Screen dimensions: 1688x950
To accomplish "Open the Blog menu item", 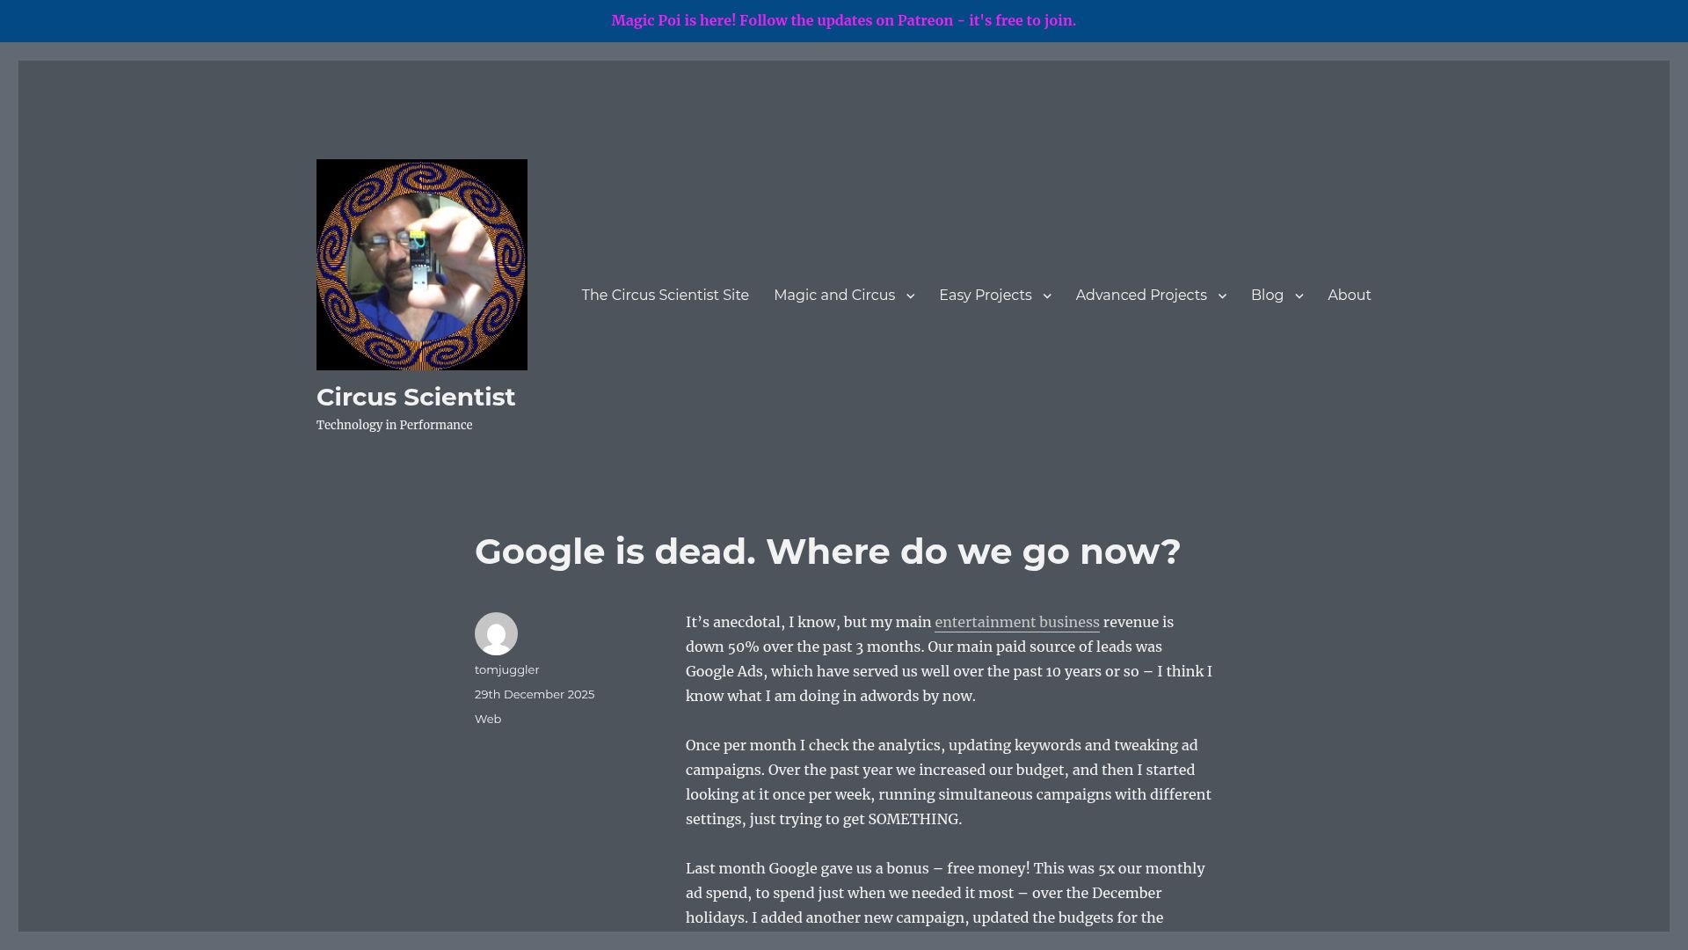I will click(x=1267, y=296).
